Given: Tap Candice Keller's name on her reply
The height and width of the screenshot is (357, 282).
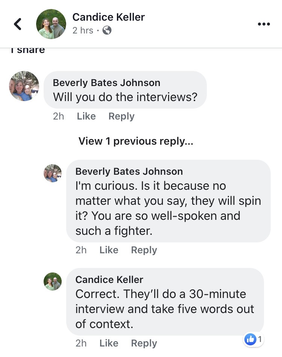Looking at the screenshot, I should [109, 280].
